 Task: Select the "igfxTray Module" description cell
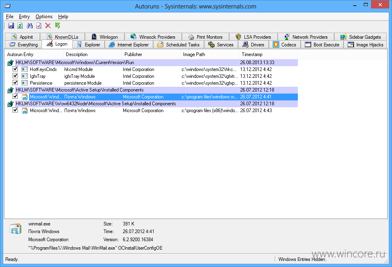(x=80, y=76)
